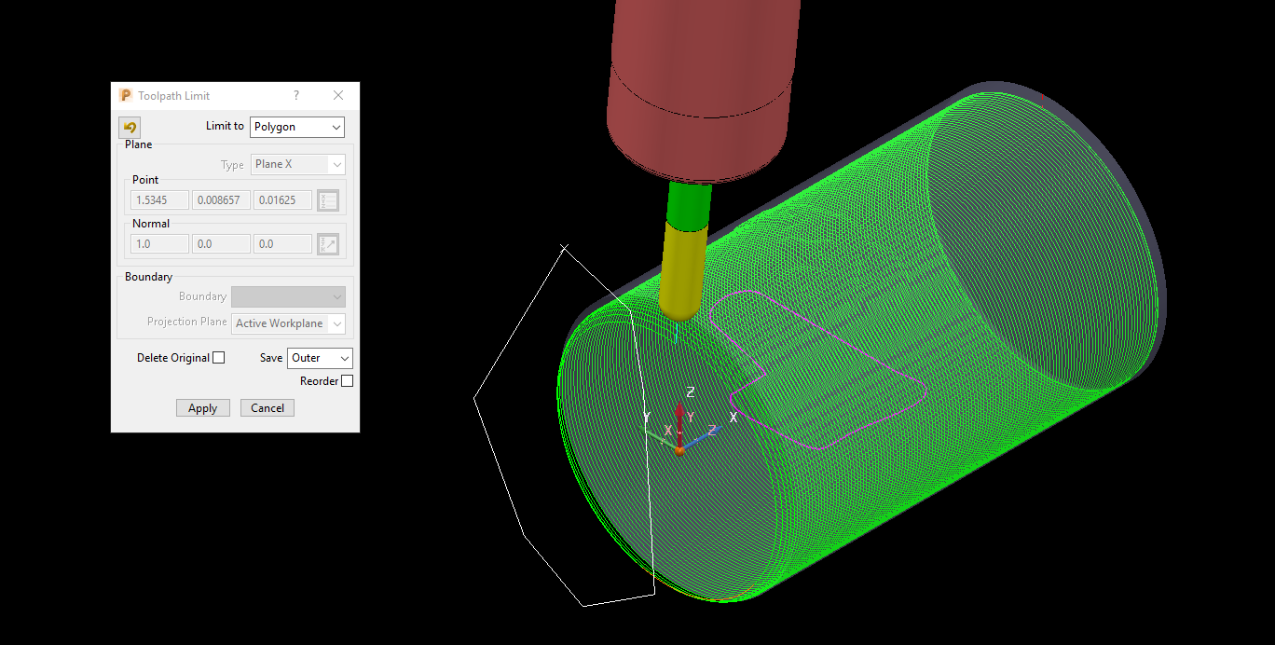
Task: Open the normal direction IJK vector icon
Action: click(x=328, y=244)
